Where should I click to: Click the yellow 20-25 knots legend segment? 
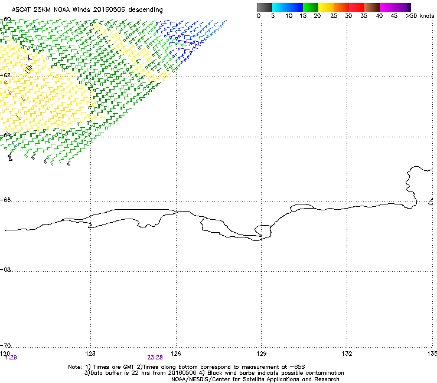coord(326,7)
